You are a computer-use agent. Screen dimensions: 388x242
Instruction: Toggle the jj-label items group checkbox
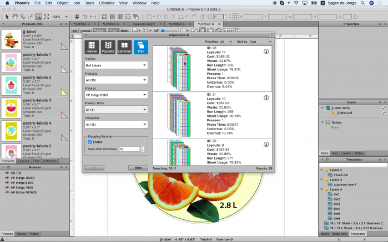[x=384, y=108]
